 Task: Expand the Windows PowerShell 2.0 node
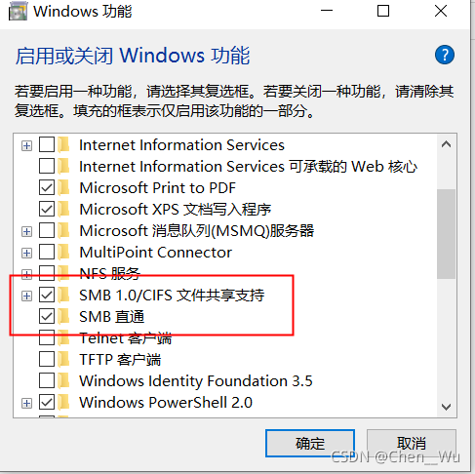click(26, 403)
